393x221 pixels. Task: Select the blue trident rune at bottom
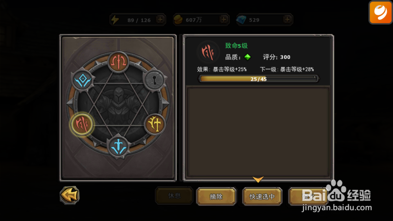[118, 147]
